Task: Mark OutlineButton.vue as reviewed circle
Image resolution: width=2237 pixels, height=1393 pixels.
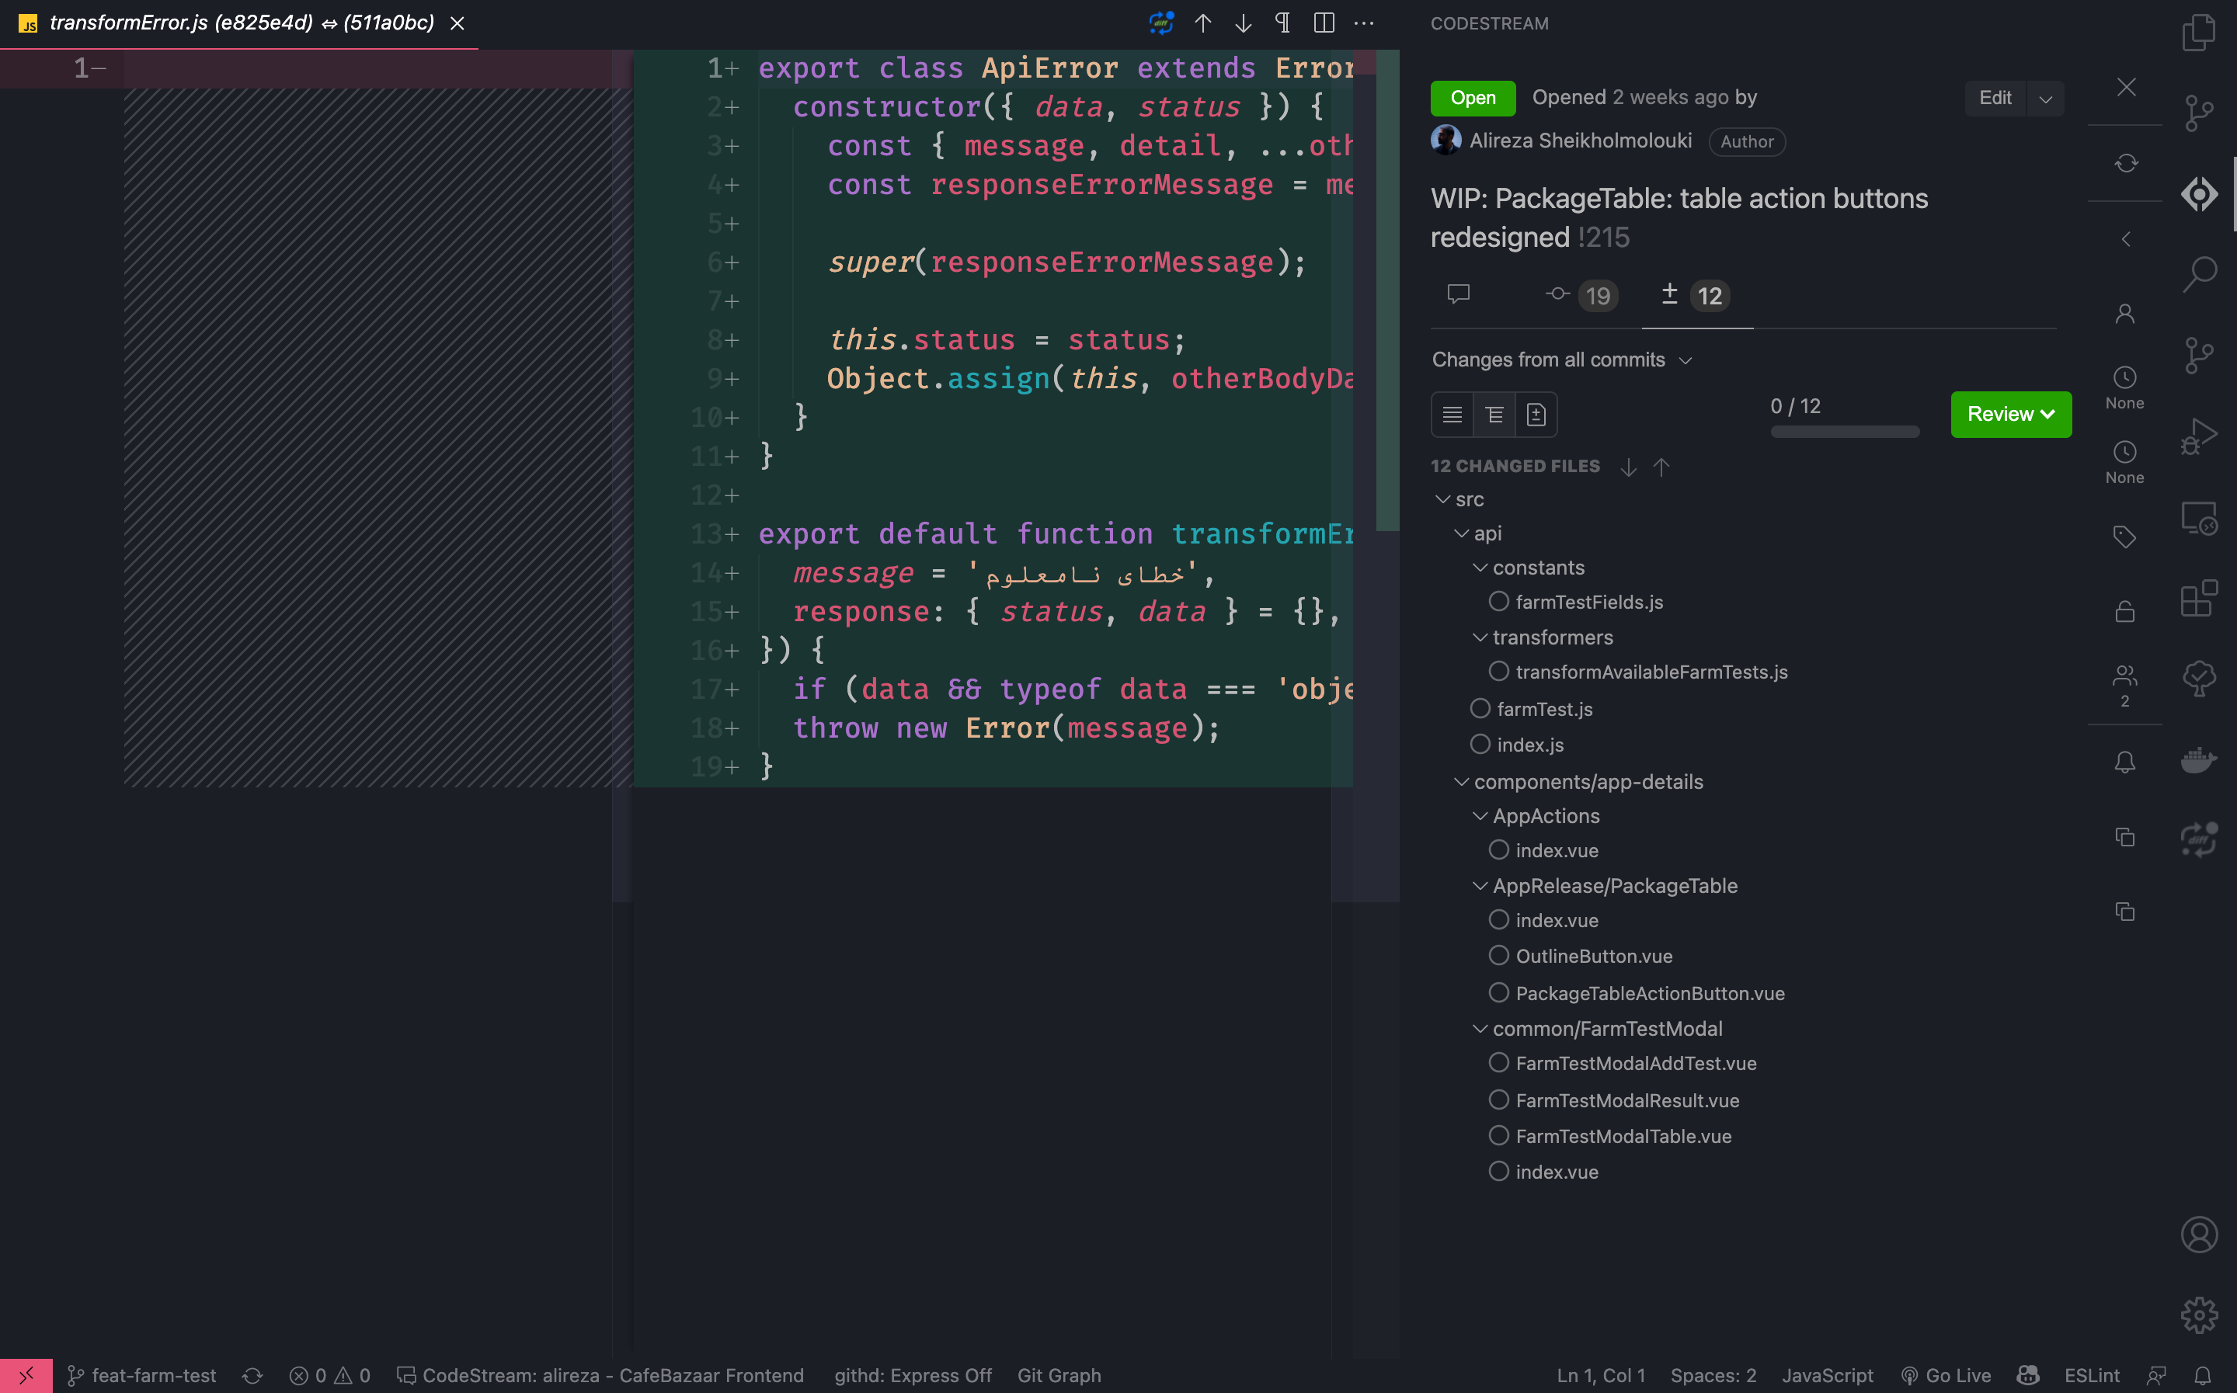Action: [x=1498, y=955]
